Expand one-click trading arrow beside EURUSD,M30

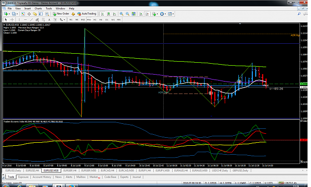pyautogui.click(x=4, y=25)
